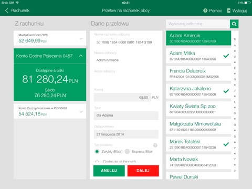
Task: Click the Wyloguj link text
Action: click(239, 10)
